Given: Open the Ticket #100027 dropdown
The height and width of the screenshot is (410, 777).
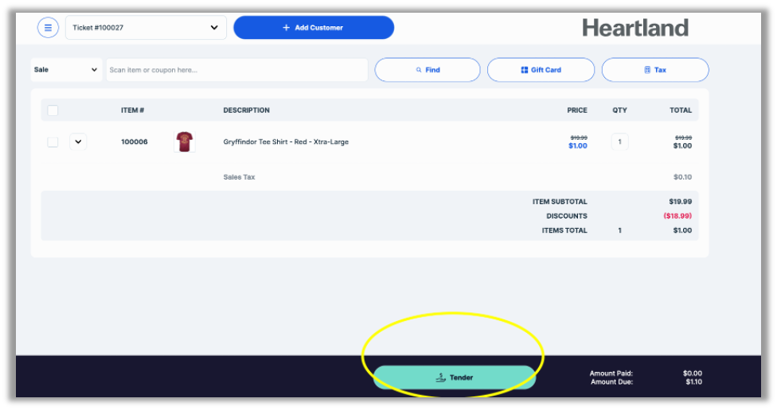Looking at the screenshot, I should point(146,28).
